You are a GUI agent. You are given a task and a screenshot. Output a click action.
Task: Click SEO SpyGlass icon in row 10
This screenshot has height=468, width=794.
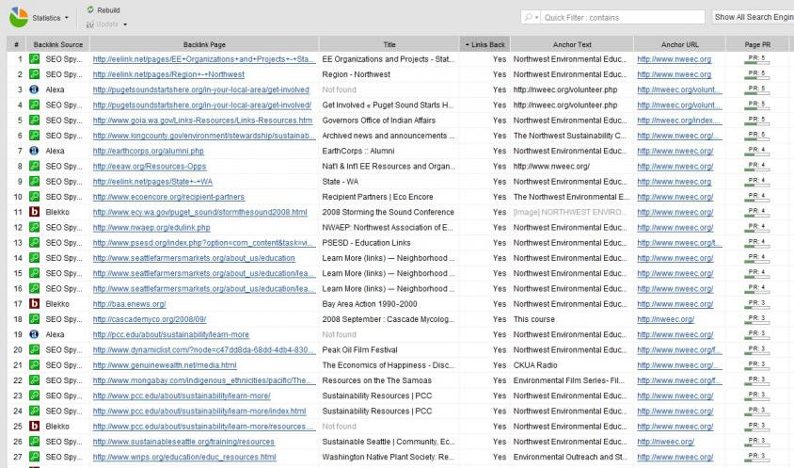pos(34,197)
